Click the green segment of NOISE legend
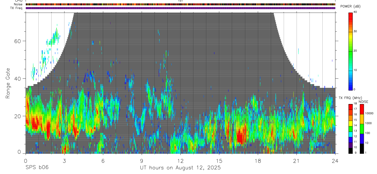 (362, 129)
